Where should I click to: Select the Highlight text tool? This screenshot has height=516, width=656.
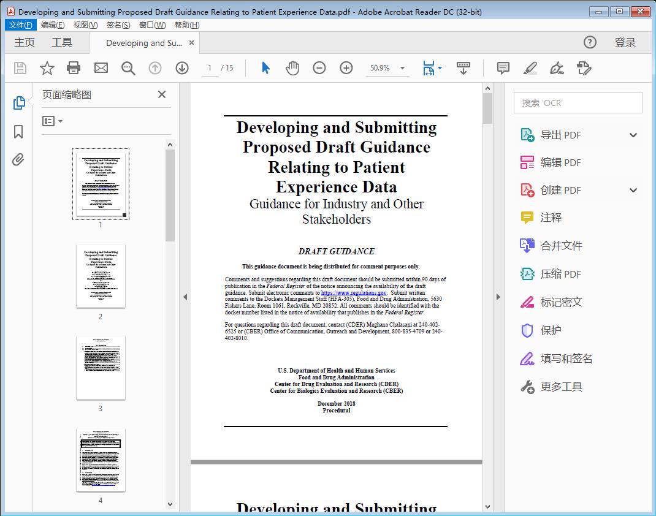tap(530, 68)
